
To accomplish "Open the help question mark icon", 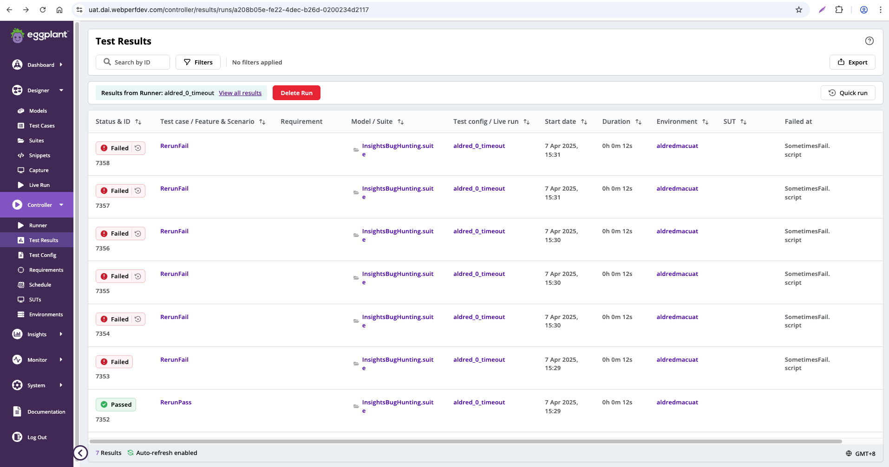I will (x=869, y=41).
